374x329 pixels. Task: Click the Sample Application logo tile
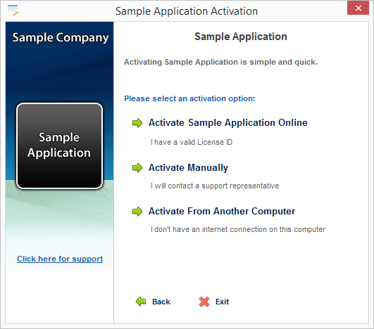tap(59, 146)
